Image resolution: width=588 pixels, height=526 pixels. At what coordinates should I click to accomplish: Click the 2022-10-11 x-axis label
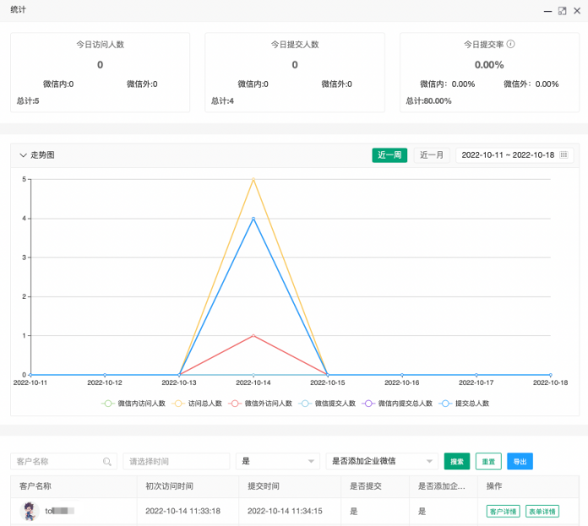(30, 382)
